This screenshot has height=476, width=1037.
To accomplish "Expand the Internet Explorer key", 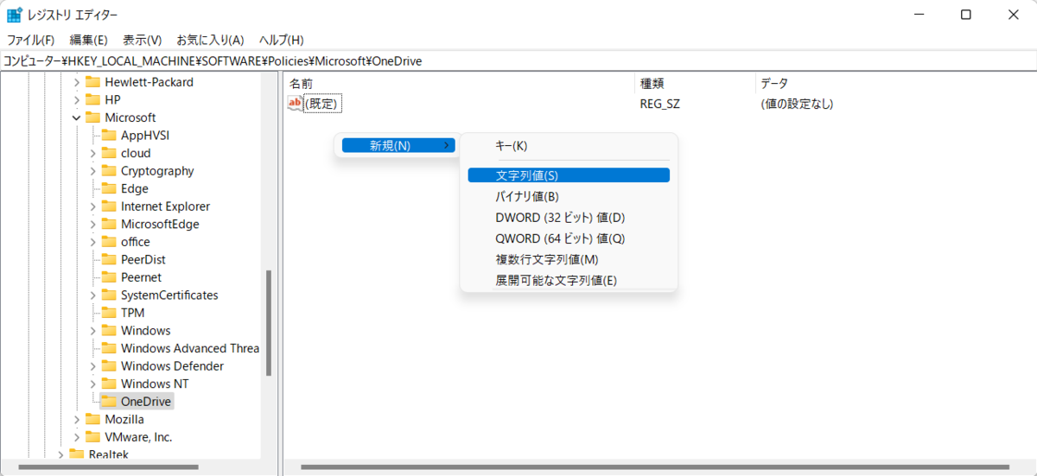I will click(92, 206).
